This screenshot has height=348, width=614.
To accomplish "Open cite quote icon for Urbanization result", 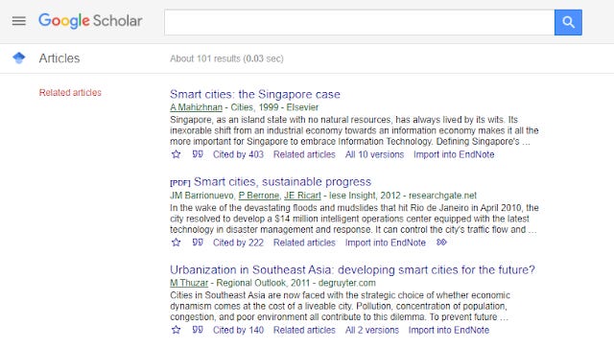I will (198, 330).
